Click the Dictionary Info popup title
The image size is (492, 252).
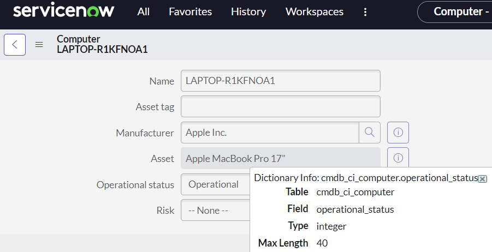[x=366, y=178]
